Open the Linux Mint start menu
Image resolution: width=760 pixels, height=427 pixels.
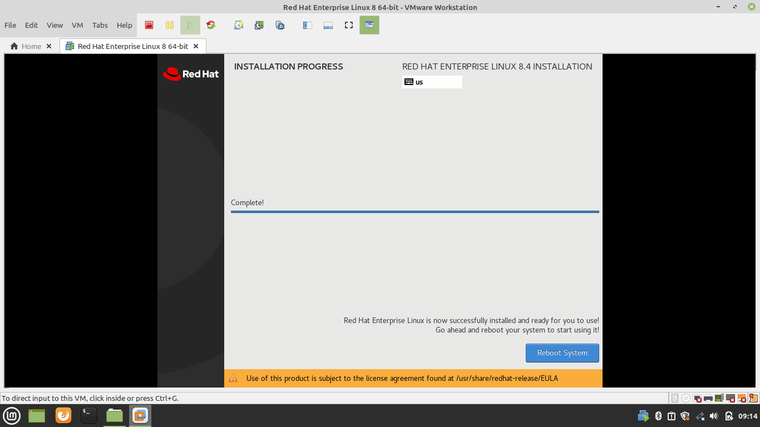pyautogui.click(x=12, y=415)
